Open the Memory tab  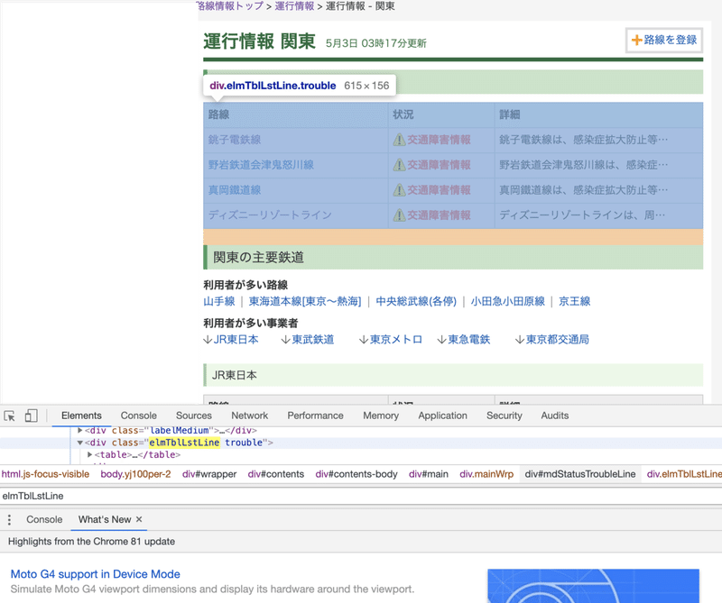(x=381, y=416)
